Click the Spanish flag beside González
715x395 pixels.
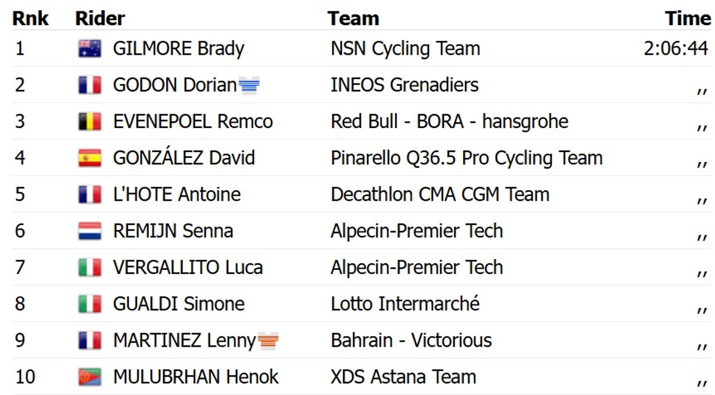tap(89, 158)
